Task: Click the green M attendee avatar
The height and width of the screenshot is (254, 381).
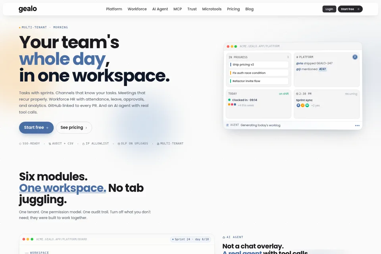Action: click(307, 106)
